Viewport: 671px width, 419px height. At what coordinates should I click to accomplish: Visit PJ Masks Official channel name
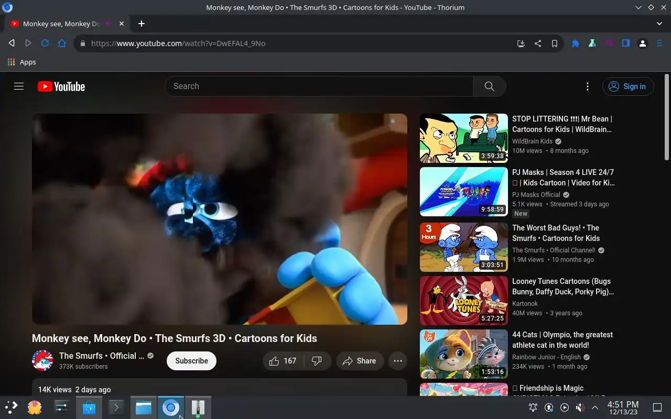click(x=536, y=195)
